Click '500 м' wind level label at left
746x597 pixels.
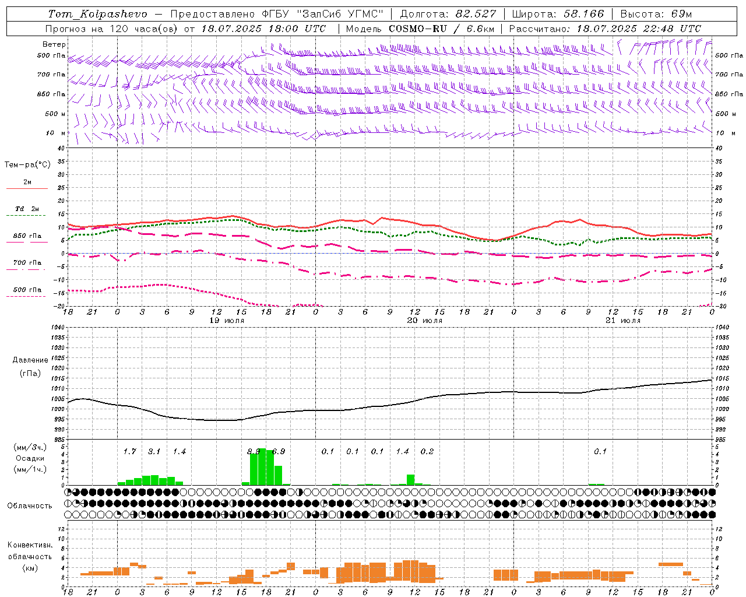[x=55, y=114]
